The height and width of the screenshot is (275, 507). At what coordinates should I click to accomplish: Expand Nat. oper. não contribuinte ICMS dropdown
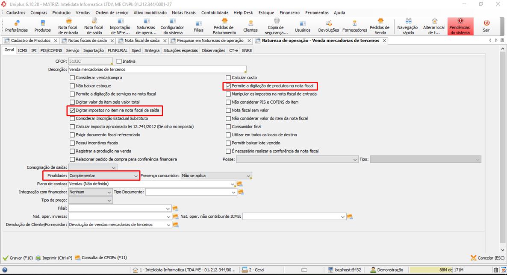coord(343,216)
